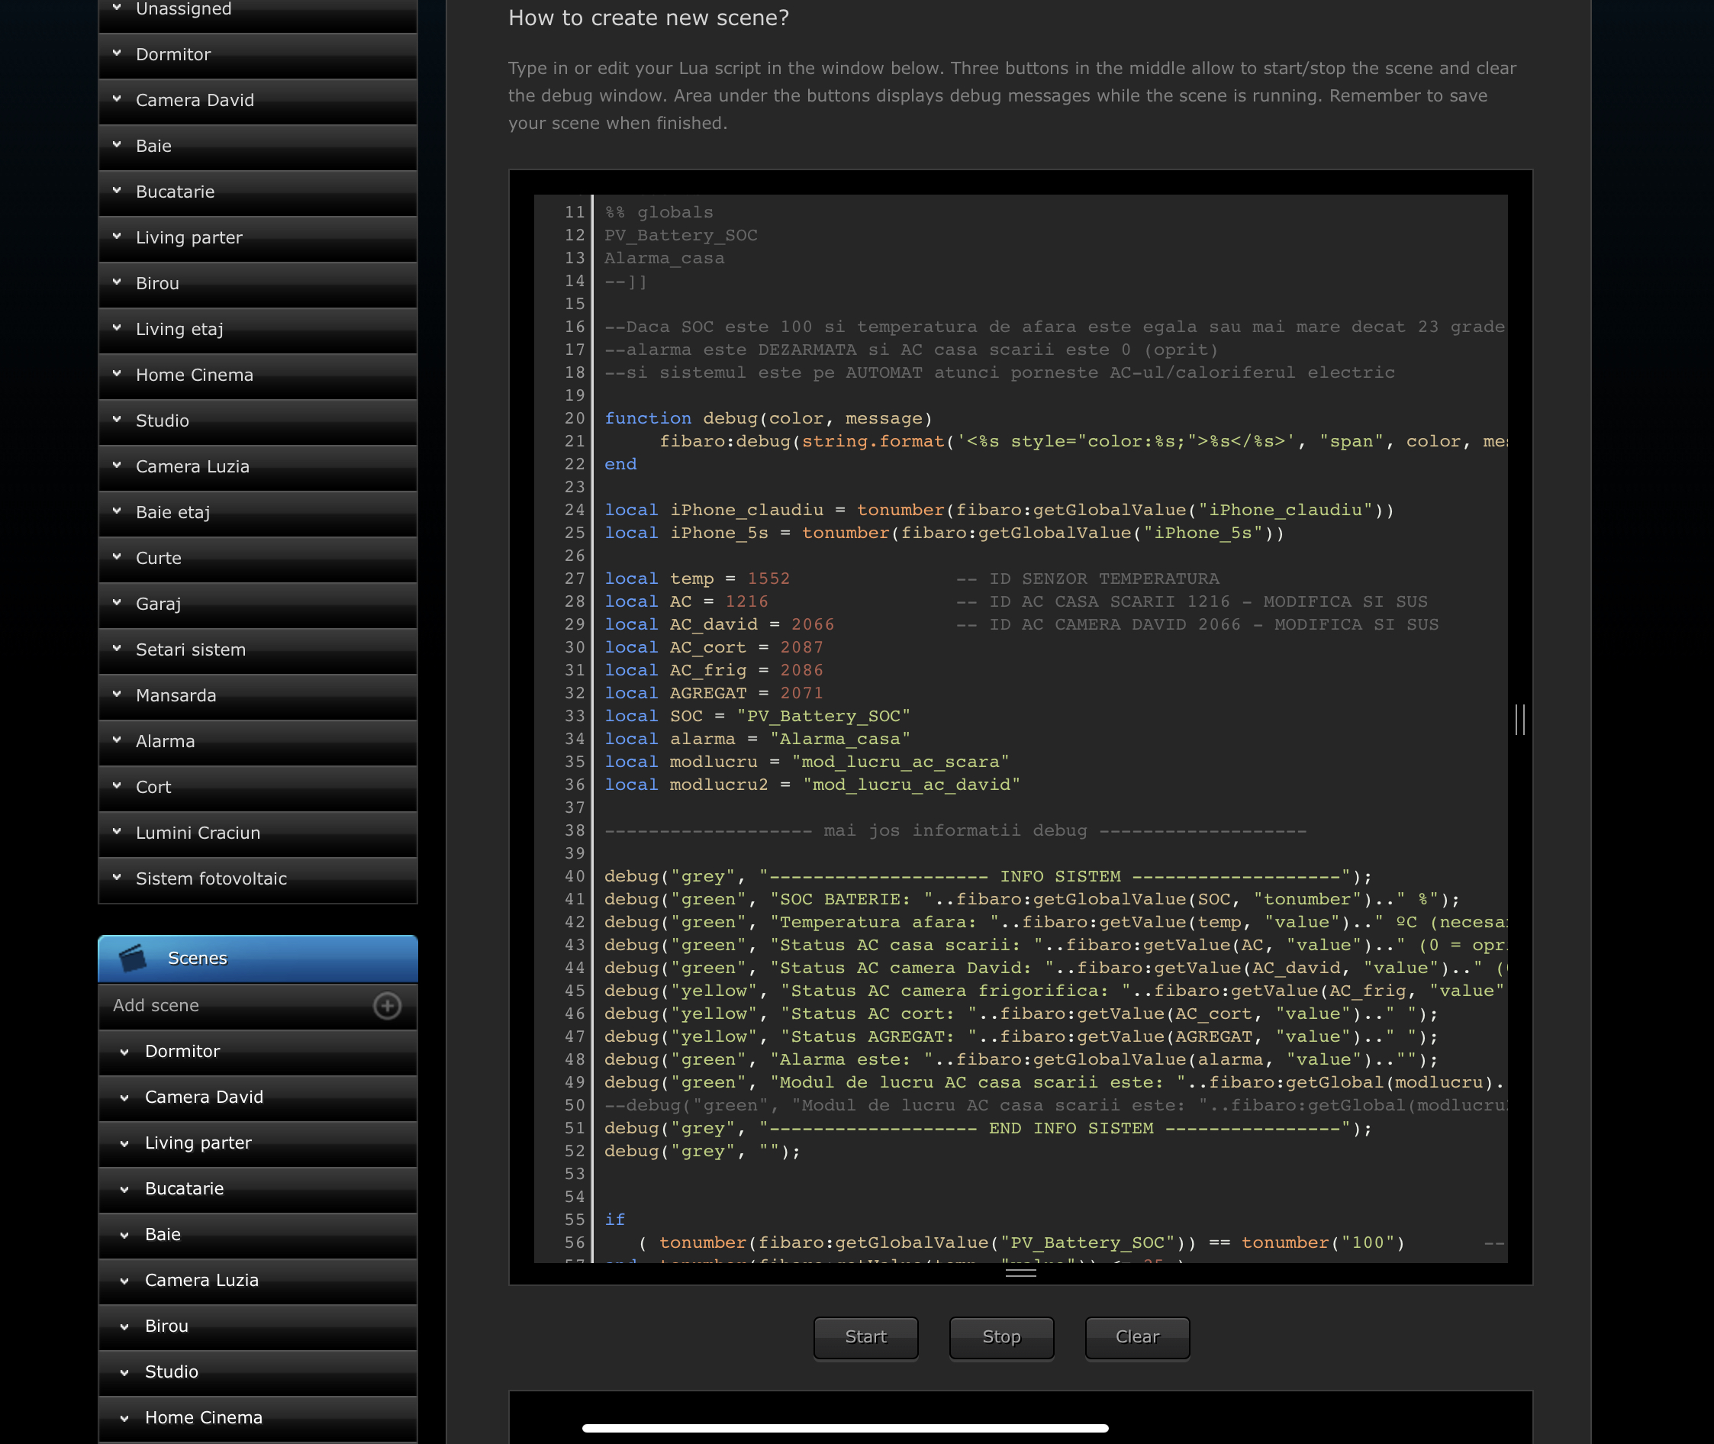Open the Mansarda room
This screenshot has width=1714, height=1444.
tap(258, 696)
